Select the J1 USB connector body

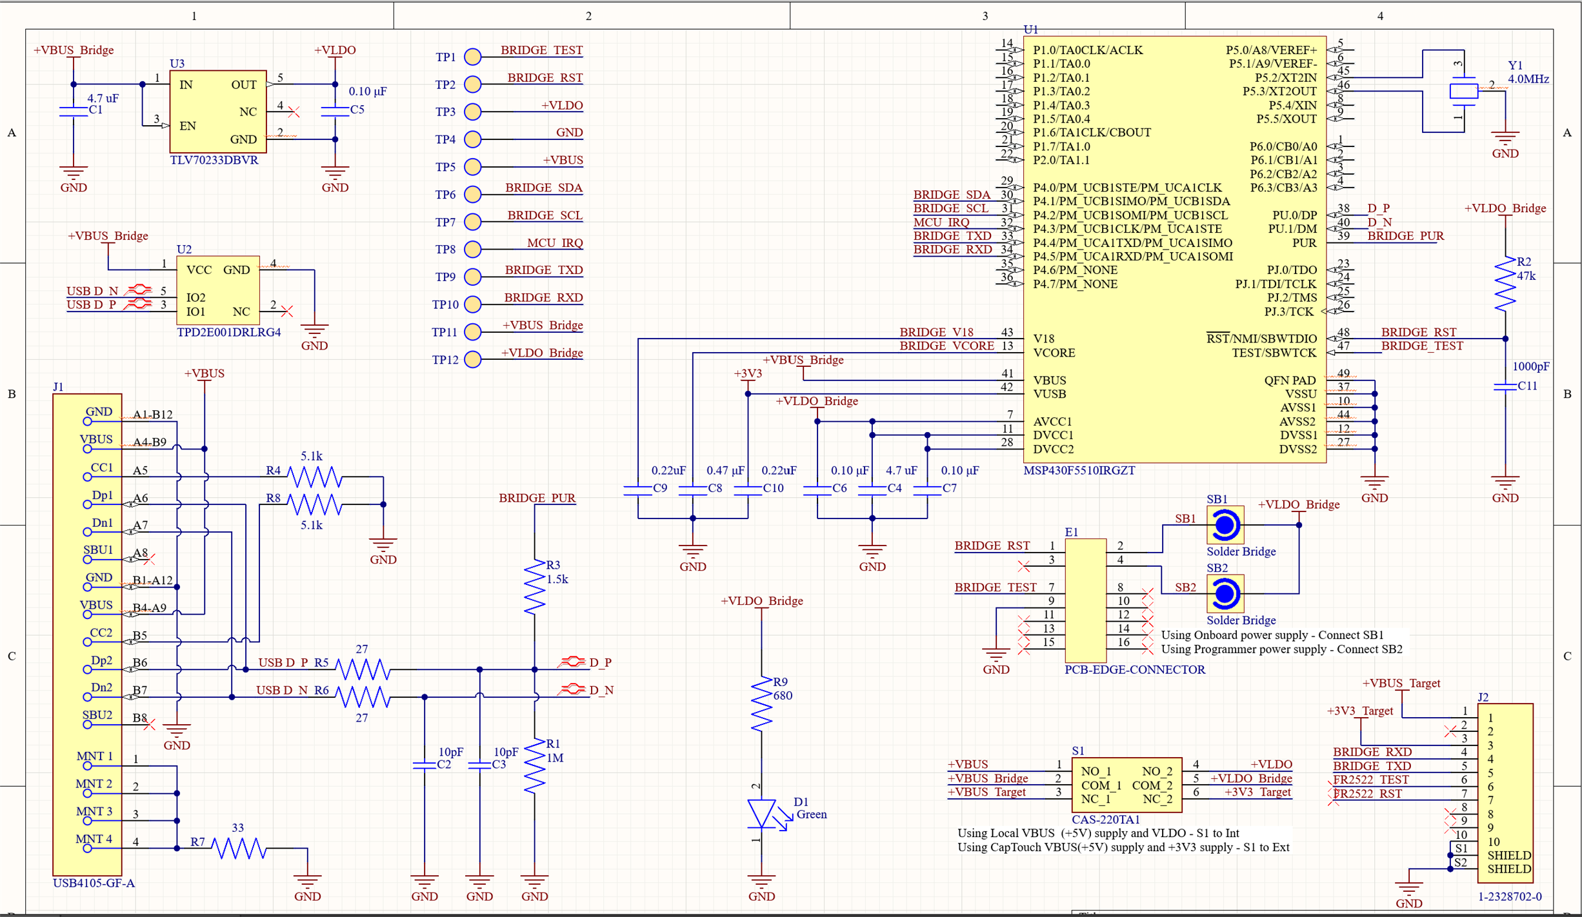pyautogui.click(x=87, y=635)
